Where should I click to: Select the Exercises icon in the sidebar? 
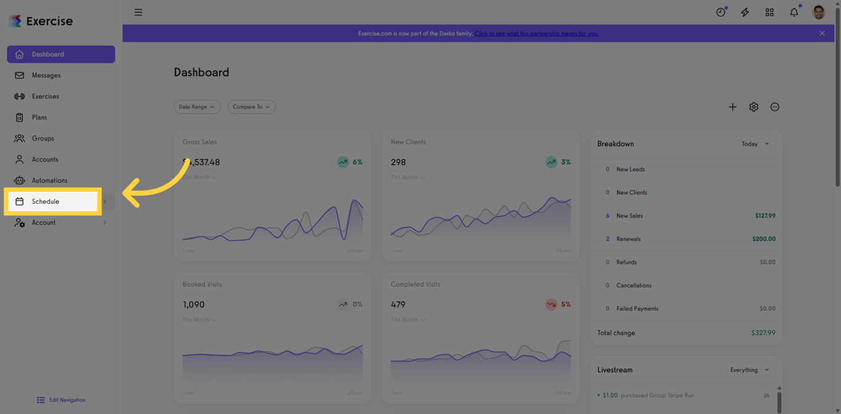(x=20, y=96)
